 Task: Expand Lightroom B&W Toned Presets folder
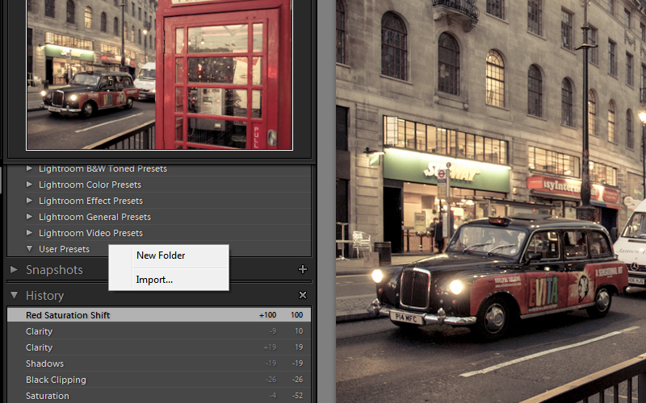pyautogui.click(x=103, y=168)
